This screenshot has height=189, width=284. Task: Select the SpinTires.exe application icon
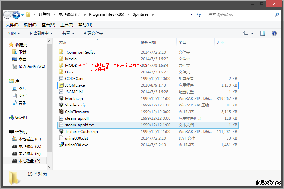(x=61, y=112)
